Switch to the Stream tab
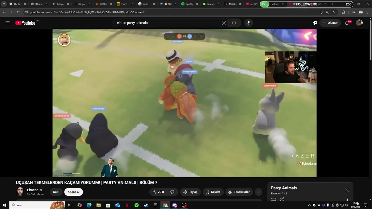 click(210, 4)
